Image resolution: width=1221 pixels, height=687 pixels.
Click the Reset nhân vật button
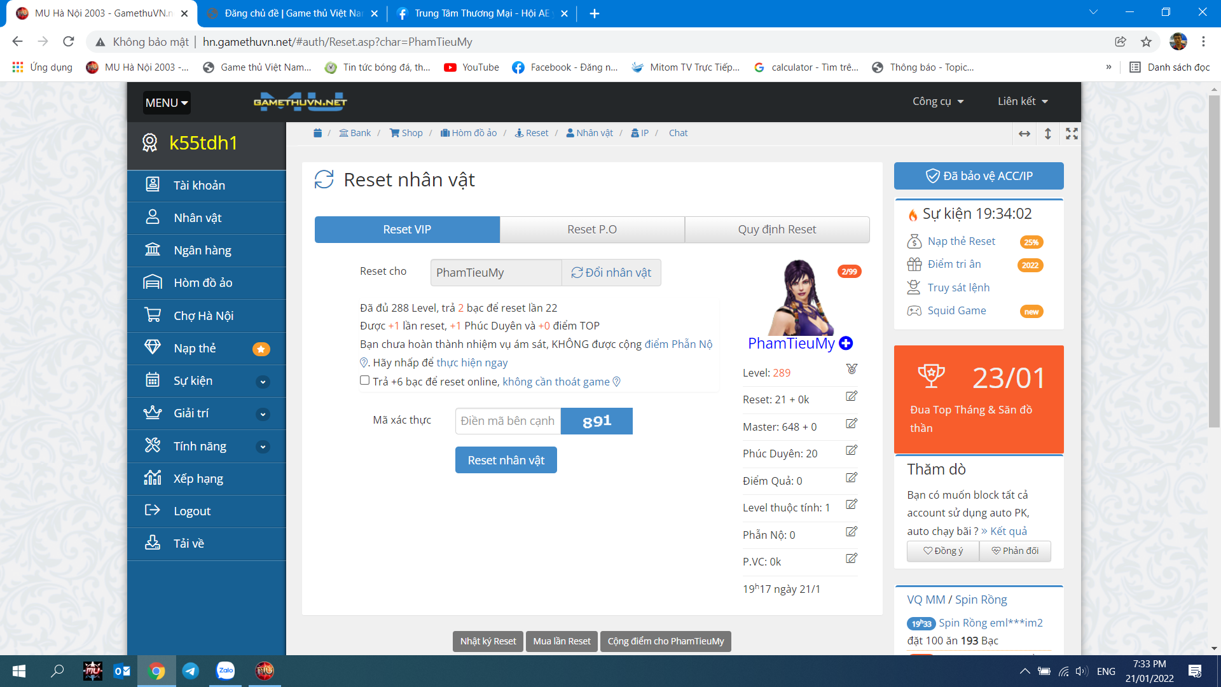(x=506, y=460)
